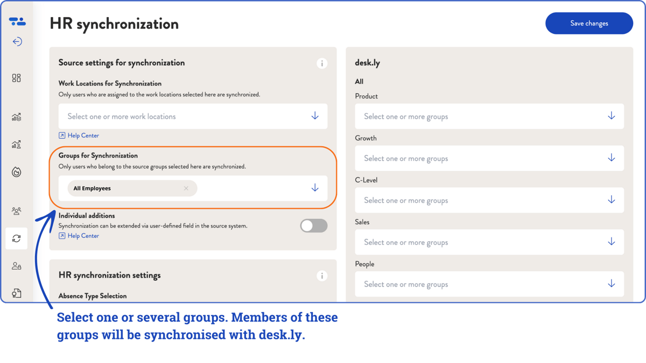Open the Product groups dropdown
Viewport: 646px width, 363px height.
611,116
